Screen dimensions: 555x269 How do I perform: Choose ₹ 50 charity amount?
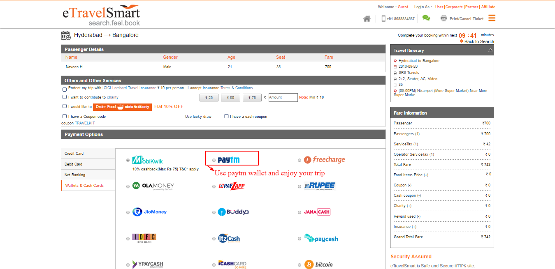[230, 98]
